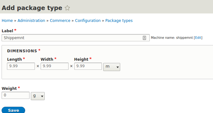
Task: Go to the Home breadcrumb link
Action: point(7,21)
